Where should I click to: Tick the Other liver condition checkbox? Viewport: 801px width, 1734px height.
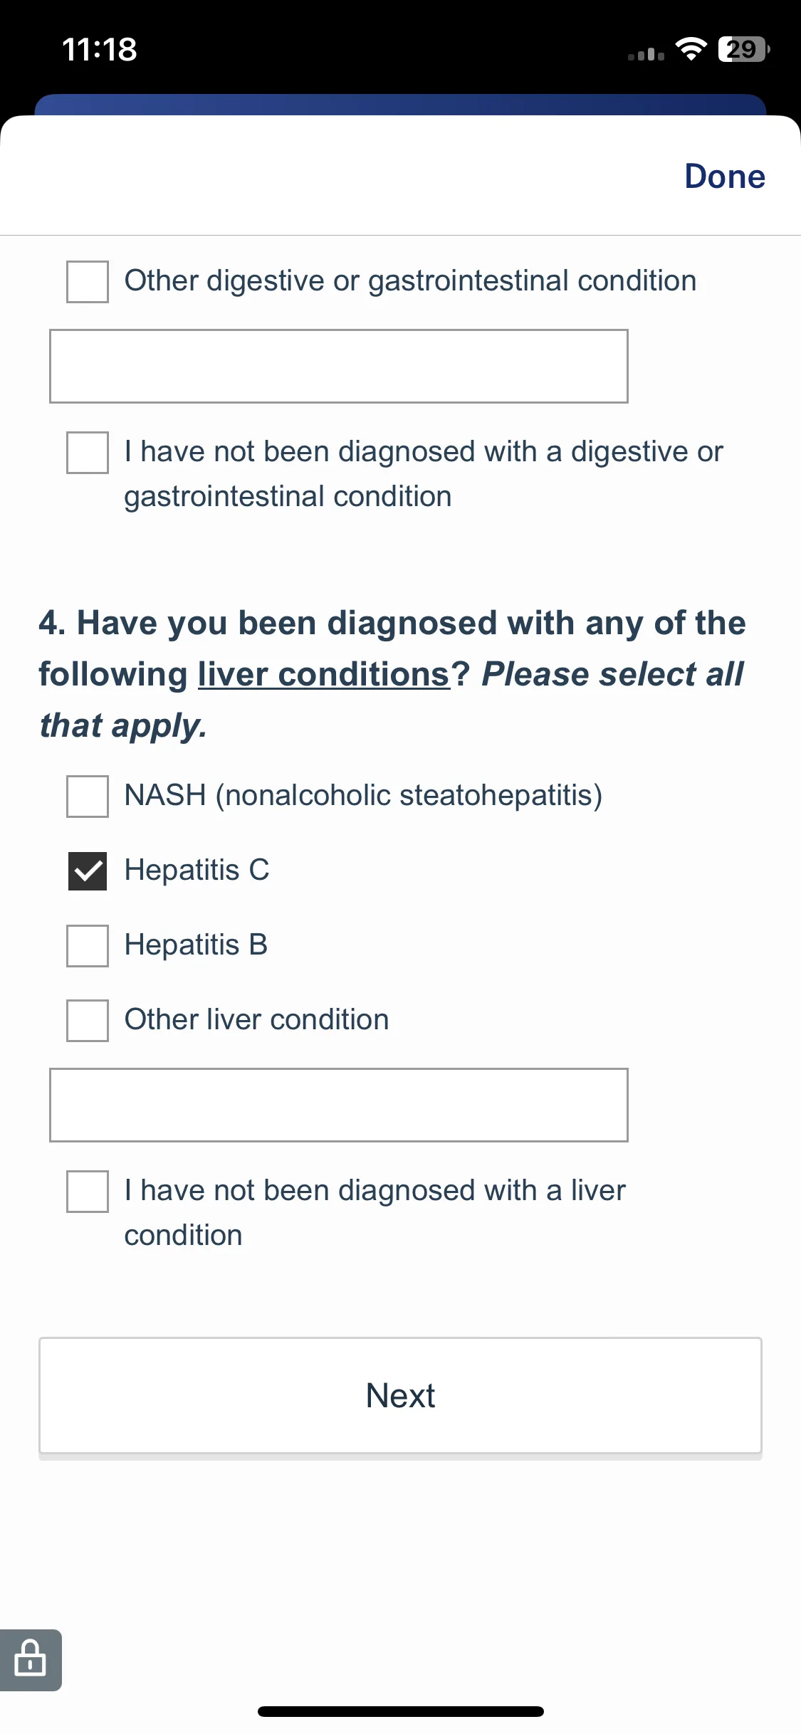[x=88, y=1020]
